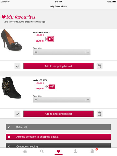Toggle the checkmark for Ash JESSICA

[18, 114]
